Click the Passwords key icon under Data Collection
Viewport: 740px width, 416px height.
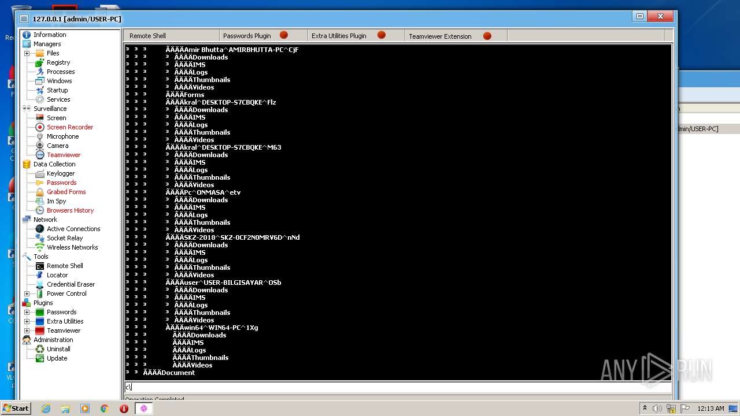pyautogui.click(x=40, y=183)
